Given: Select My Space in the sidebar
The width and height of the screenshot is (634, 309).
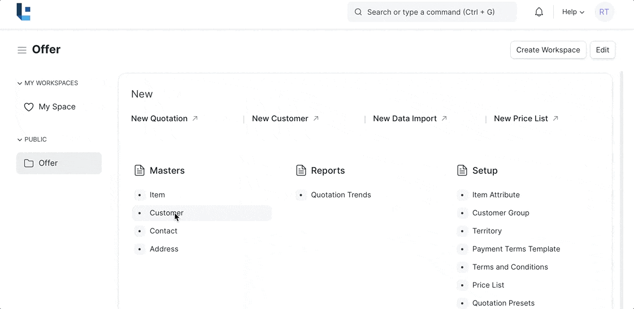Looking at the screenshot, I should pos(57,107).
